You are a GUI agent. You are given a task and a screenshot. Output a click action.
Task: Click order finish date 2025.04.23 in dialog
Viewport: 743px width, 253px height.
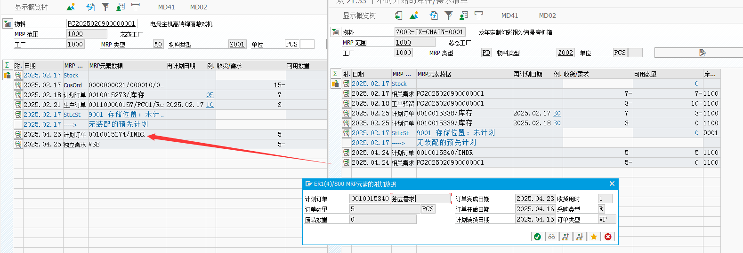[x=535, y=199]
